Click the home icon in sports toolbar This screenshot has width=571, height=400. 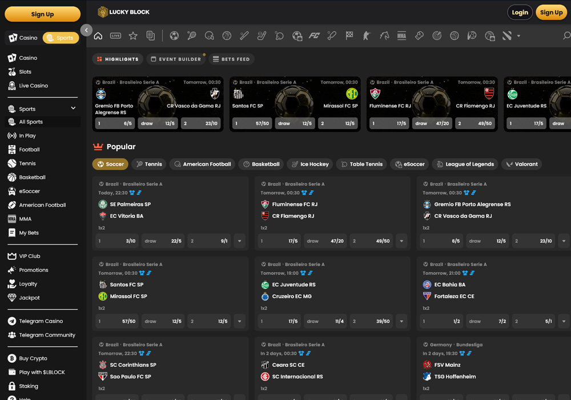click(98, 36)
